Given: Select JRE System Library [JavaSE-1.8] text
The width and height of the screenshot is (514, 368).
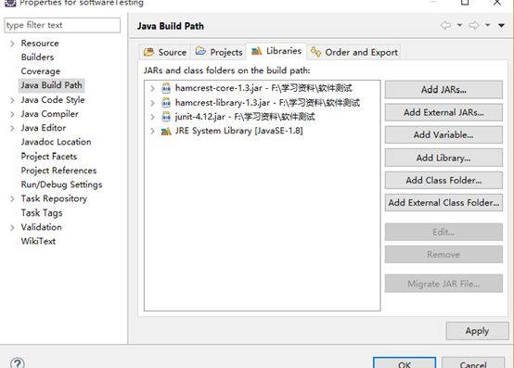Looking at the screenshot, I should (239, 131).
